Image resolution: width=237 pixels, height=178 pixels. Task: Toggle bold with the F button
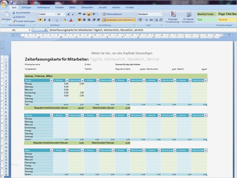pos(40,20)
